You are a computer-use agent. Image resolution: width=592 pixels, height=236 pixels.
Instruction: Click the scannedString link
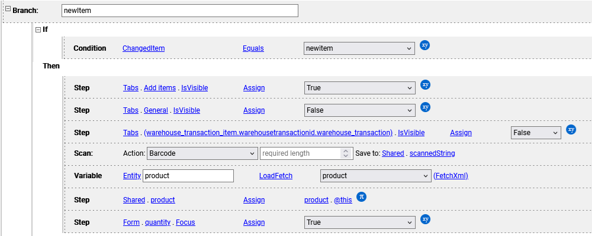point(432,153)
